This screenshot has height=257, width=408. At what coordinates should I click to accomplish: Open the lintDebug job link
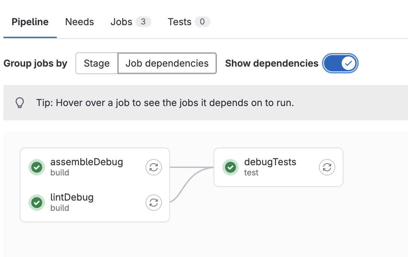[72, 197]
